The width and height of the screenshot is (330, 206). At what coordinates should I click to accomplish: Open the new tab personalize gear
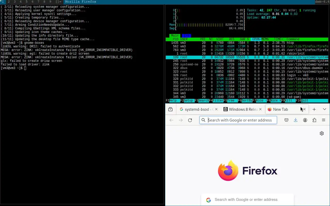click(x=322, y=133)
